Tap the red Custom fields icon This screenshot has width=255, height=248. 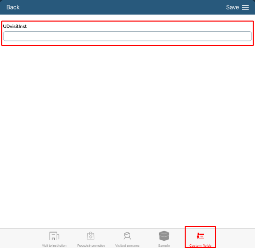pos(200,236)
